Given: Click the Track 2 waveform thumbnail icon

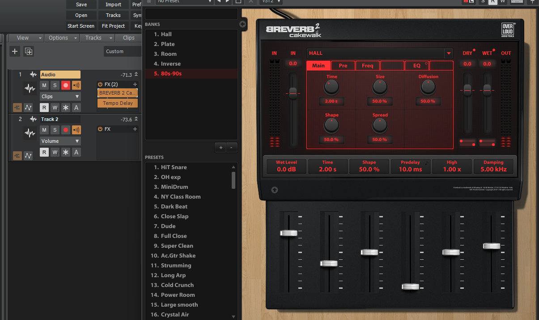Looking at the screenshot, I should point(30,133).
